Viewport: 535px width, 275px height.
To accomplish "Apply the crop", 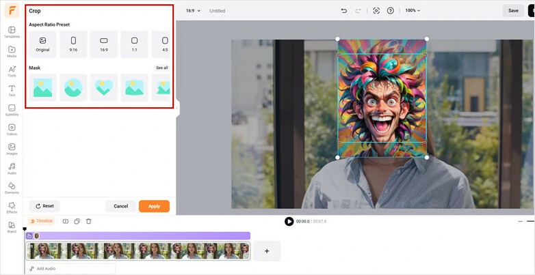I will pos(154,206).
